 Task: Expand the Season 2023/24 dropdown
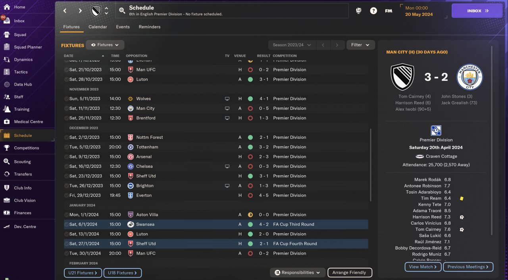point(292,45)
